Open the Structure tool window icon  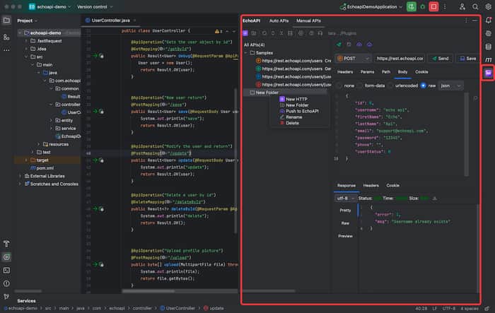click(6, 37)
